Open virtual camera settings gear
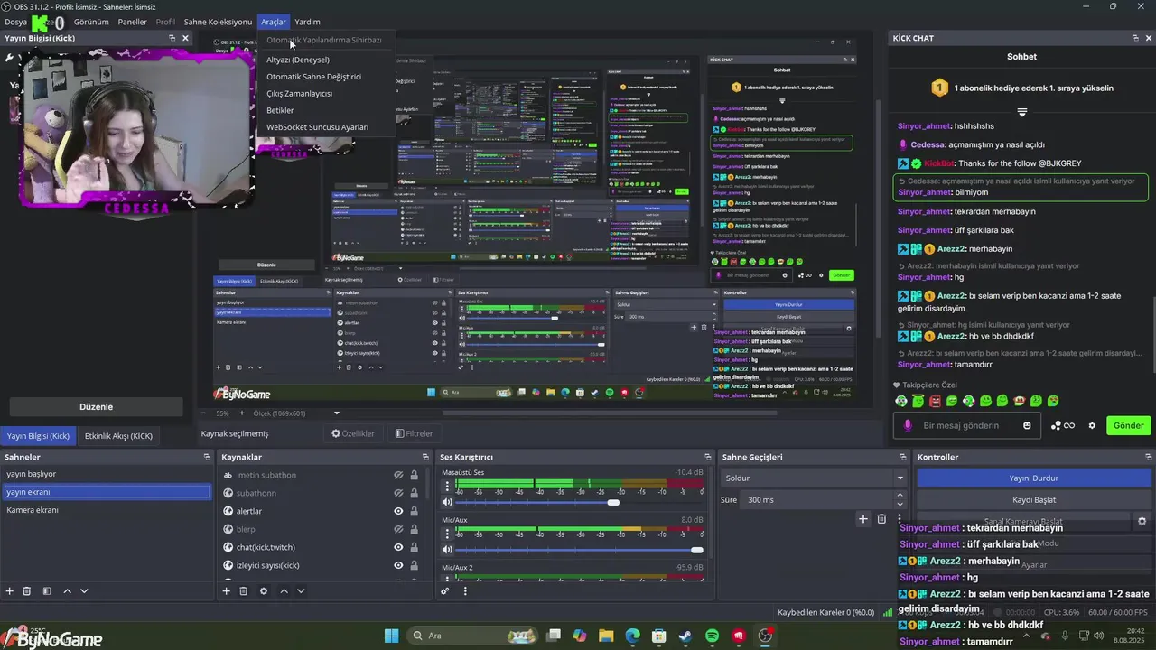This screenshot has width=1156, height=650. pos(1142,521)
